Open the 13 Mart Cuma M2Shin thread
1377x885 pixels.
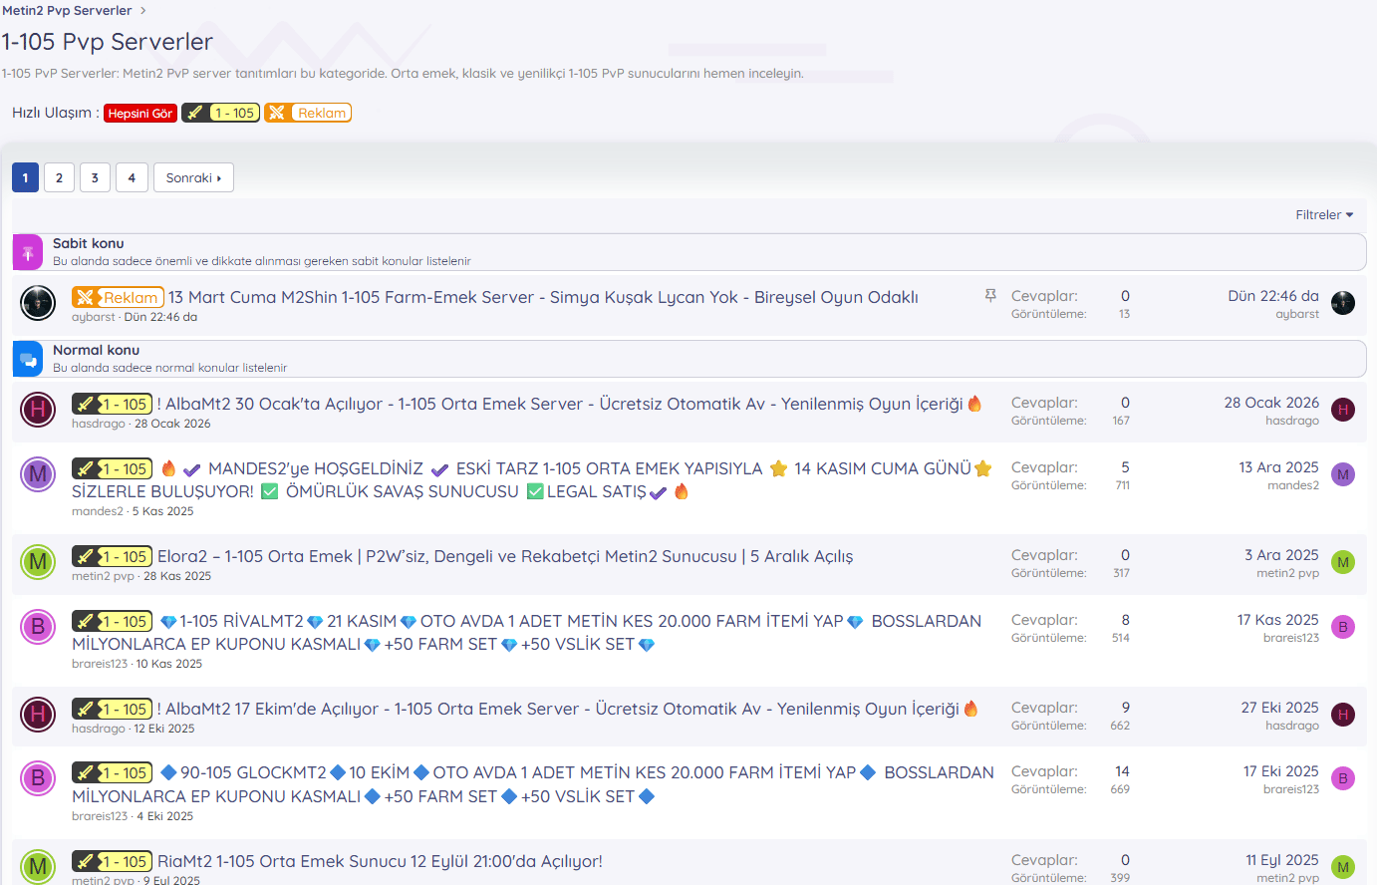543,297
